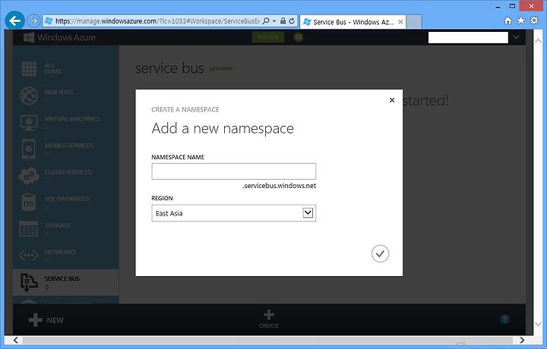Minimize the browser window
Image resolution: width=547 pixels, height=349 pixels.
(x=498, y=6)
